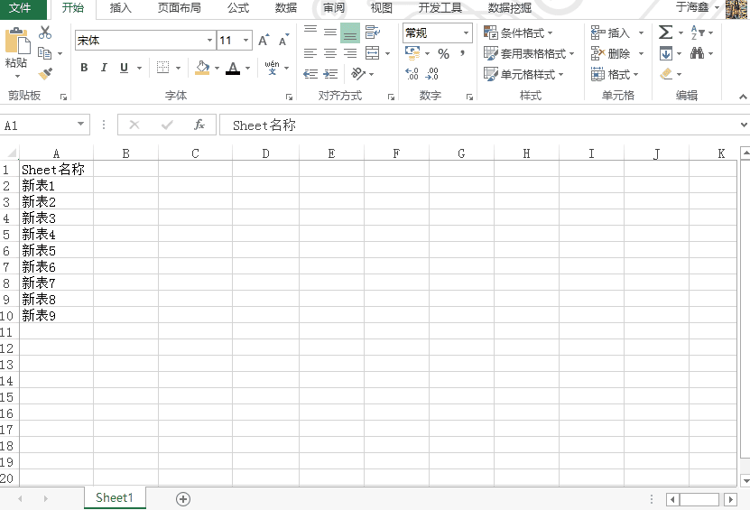This screenshot has height=510, width=750.
Task: Increase font size with large A icon
Action: coord(264,41)
